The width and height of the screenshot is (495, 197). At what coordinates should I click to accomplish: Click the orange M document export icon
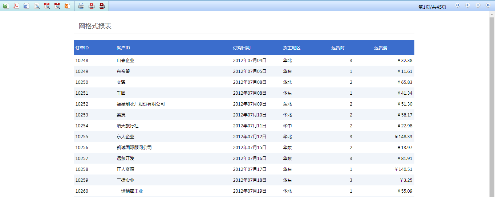click(67, 6)
